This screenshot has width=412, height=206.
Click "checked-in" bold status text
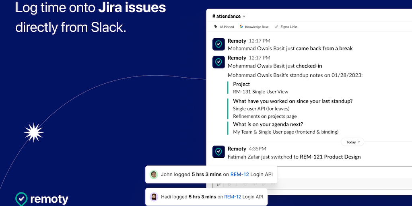tap(309, 66)
